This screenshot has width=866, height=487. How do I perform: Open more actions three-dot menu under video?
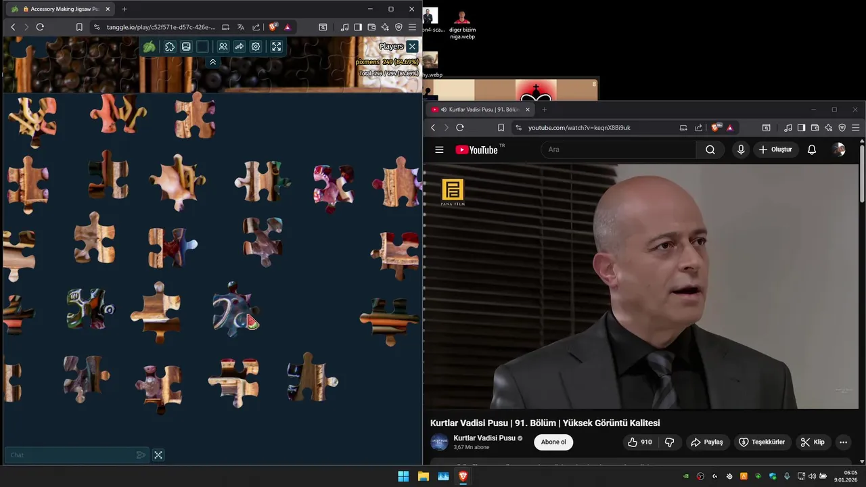843,442
